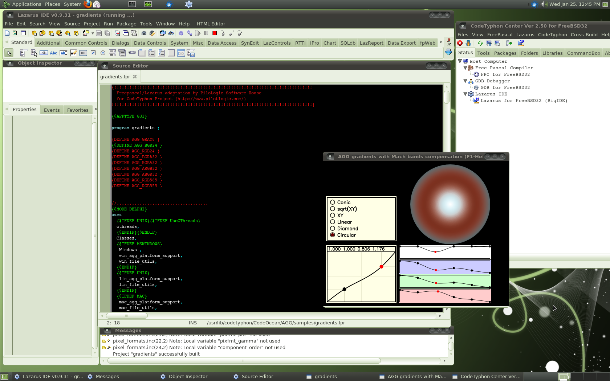The image size is (610, 381).
Task: Open the FreePascal menu in CodeTyphon Center
Action: (x=500, y=34)
